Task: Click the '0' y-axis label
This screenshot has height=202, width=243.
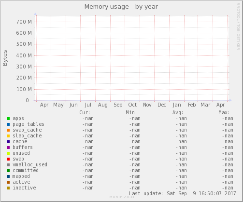Action: coord(27,100)
